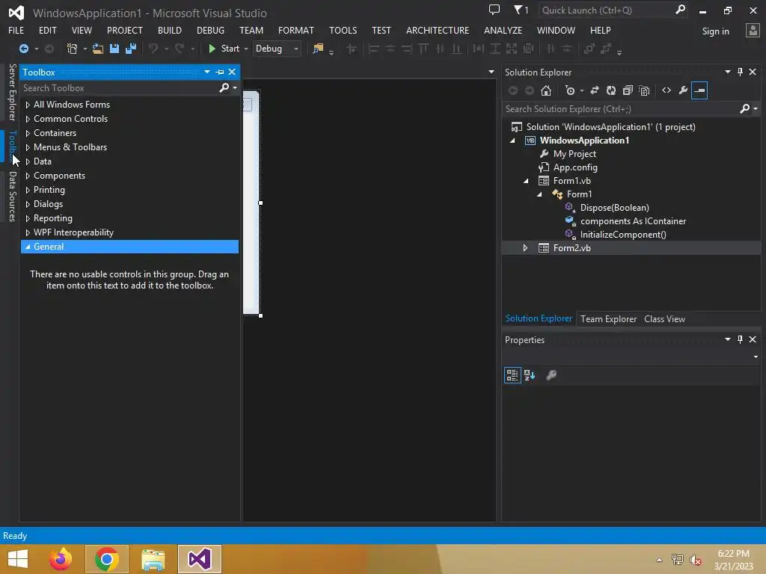
Task: Click the View Code angle-brackets icon
Action: [x=667, y=90]
